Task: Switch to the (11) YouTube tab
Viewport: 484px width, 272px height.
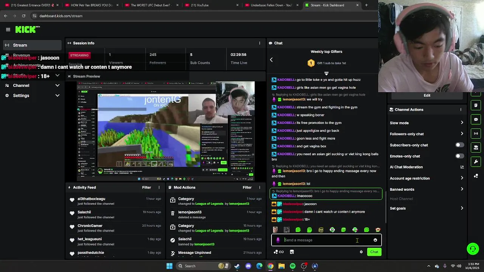Action: pyautogui.click(x=212, y=5)
